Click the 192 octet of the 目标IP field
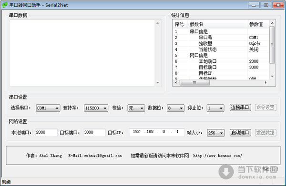Viewport: 286px width, 186px height. click(136, 132)
